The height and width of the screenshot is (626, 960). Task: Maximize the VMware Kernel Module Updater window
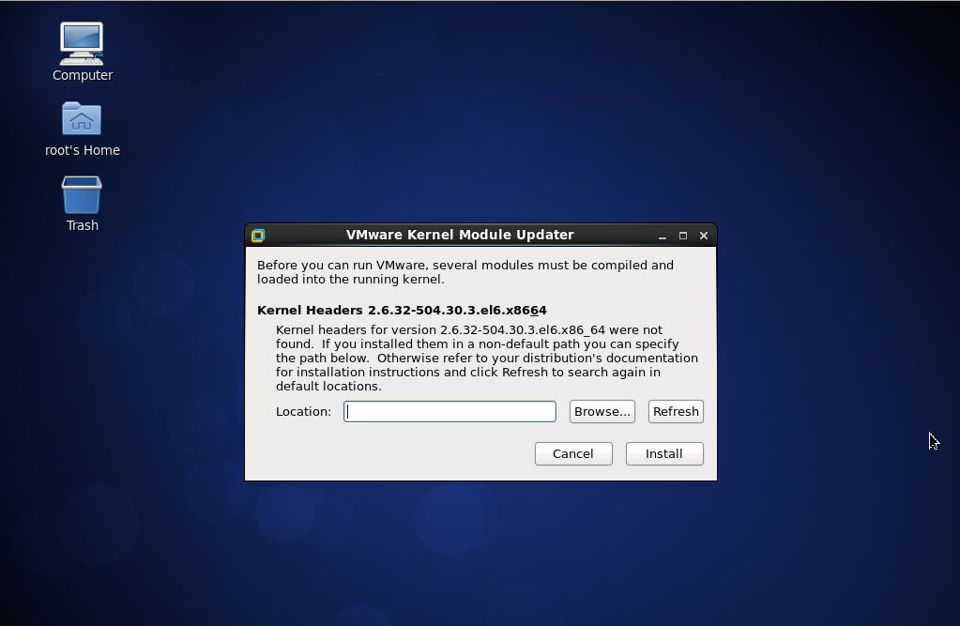pyautogui.click(x=683, y=236)
